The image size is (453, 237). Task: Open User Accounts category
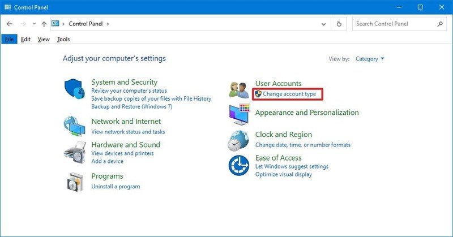(x=279, y=84)
